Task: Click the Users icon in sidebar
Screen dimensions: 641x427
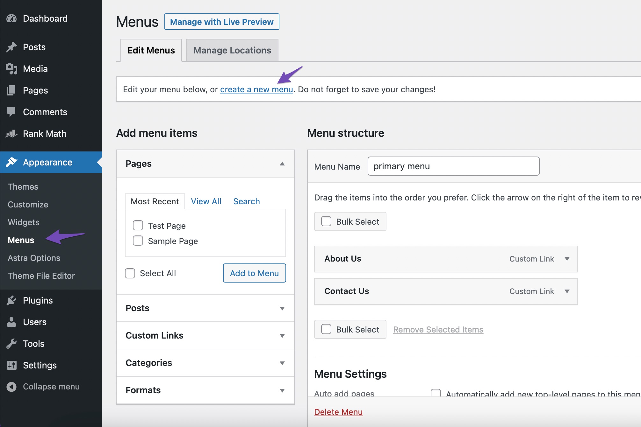Action: (12, 321)
